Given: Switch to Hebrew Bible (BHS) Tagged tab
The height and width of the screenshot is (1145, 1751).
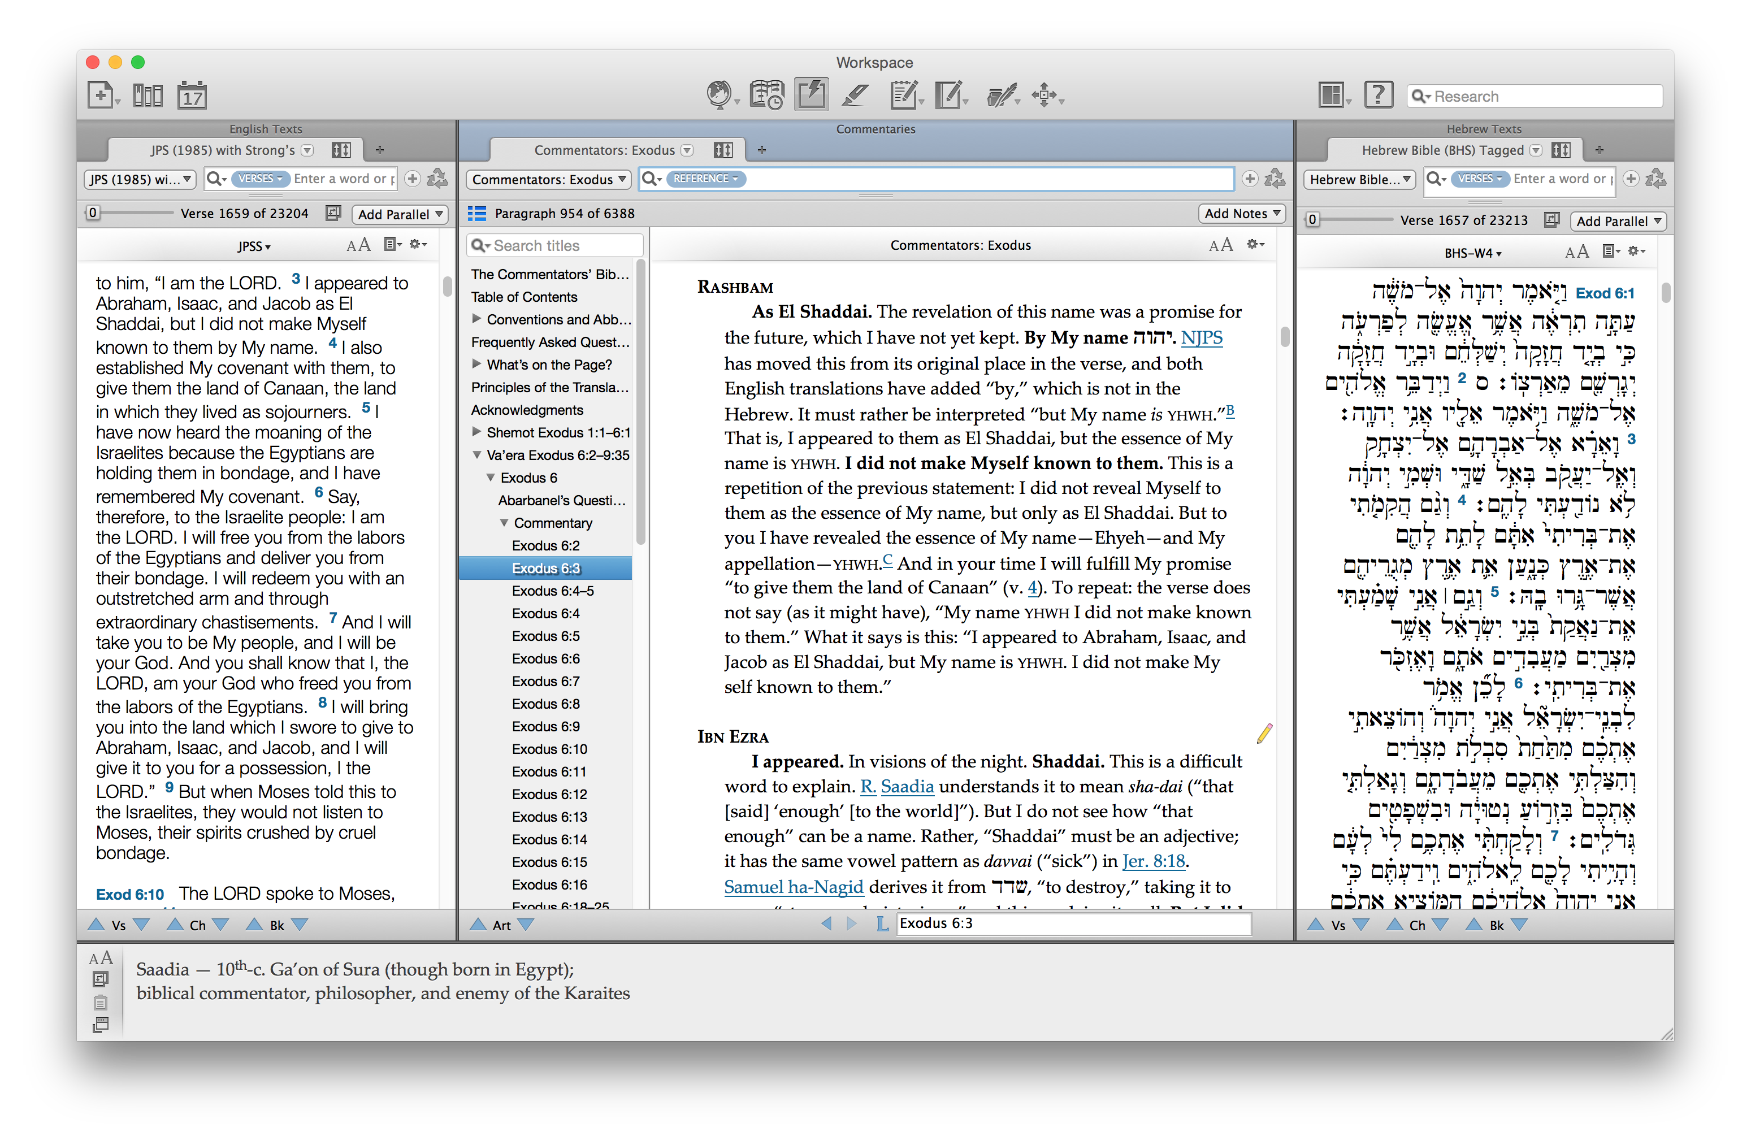Looking at the screenshot, I should point(1442,150).
